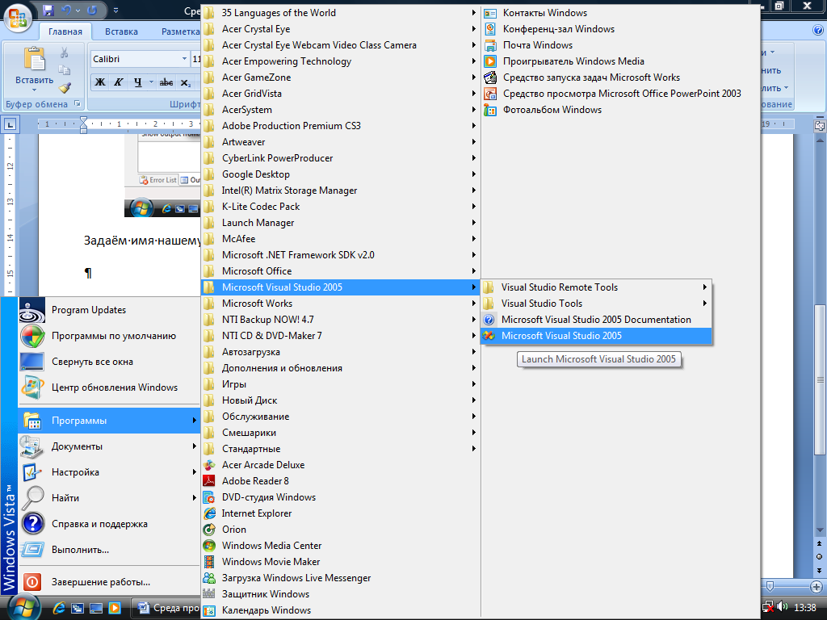Click the Проигрыватель Windows Media icon
This screenshot has width=827, height=620.
pyautogui.click(x=490, y=61)
